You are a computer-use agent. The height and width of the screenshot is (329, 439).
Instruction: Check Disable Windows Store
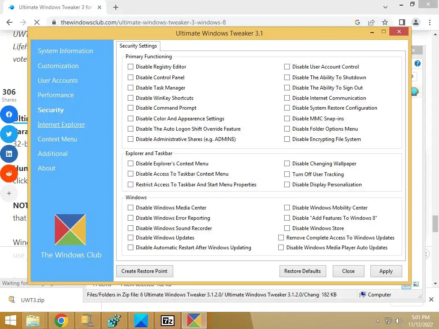tap(287, 228)
